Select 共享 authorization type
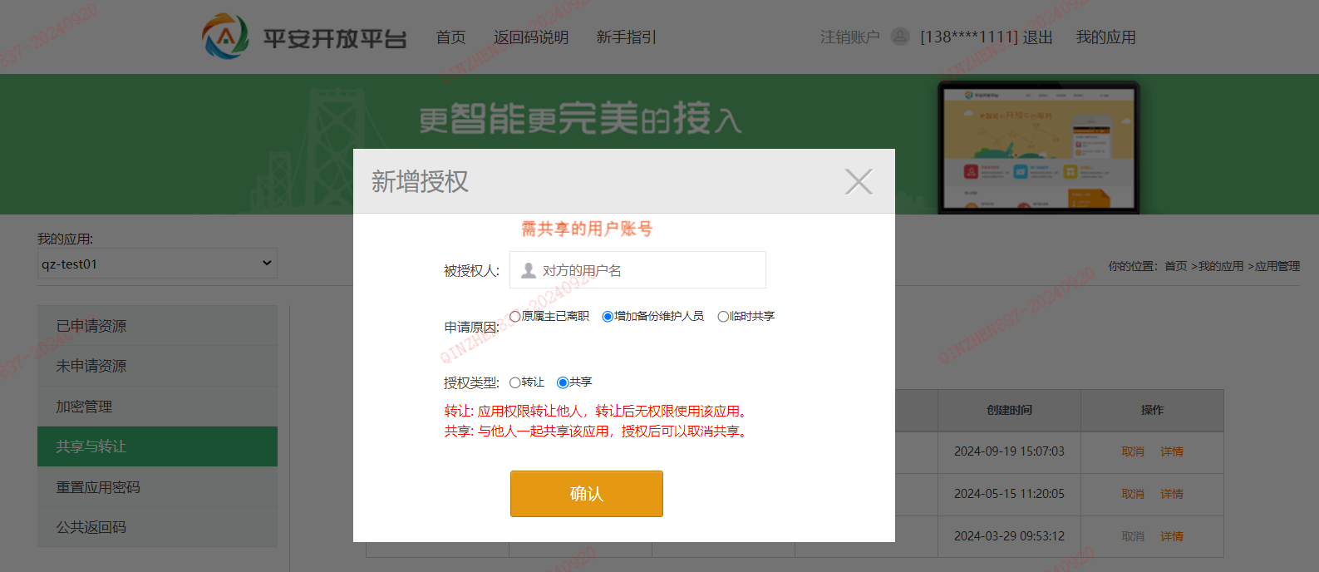The image size is (1319, 572). tap(563, 382)
